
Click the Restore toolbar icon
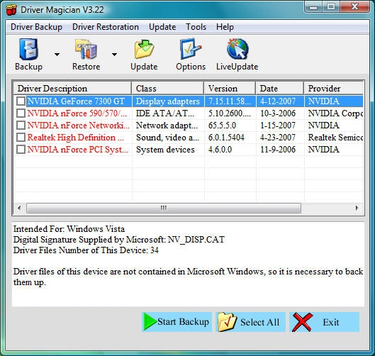coord(86,49)
